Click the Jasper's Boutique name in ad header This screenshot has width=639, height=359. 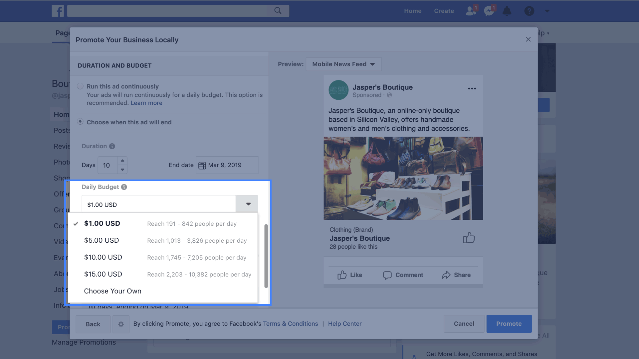pyautogui.click(x=382, y=87)
